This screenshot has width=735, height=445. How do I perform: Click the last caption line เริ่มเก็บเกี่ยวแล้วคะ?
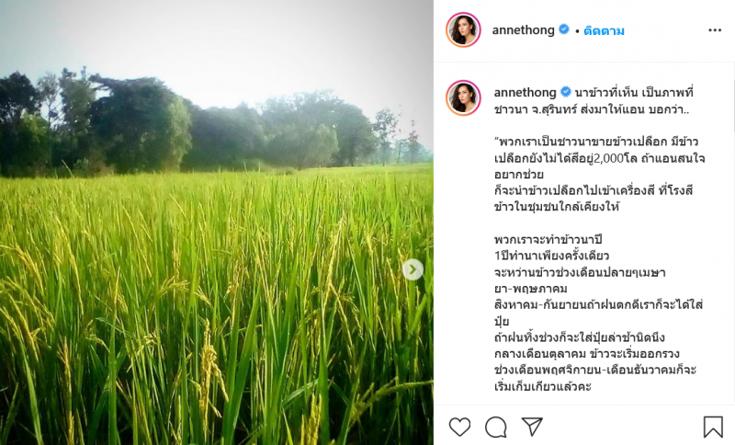click(543, 387)
